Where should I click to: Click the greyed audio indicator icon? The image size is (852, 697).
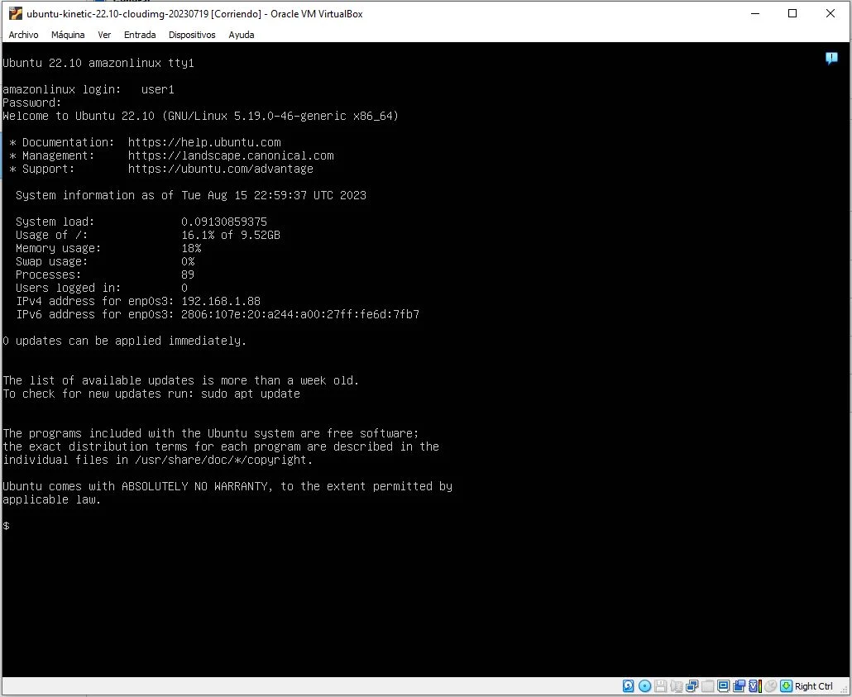coord(677,686)
